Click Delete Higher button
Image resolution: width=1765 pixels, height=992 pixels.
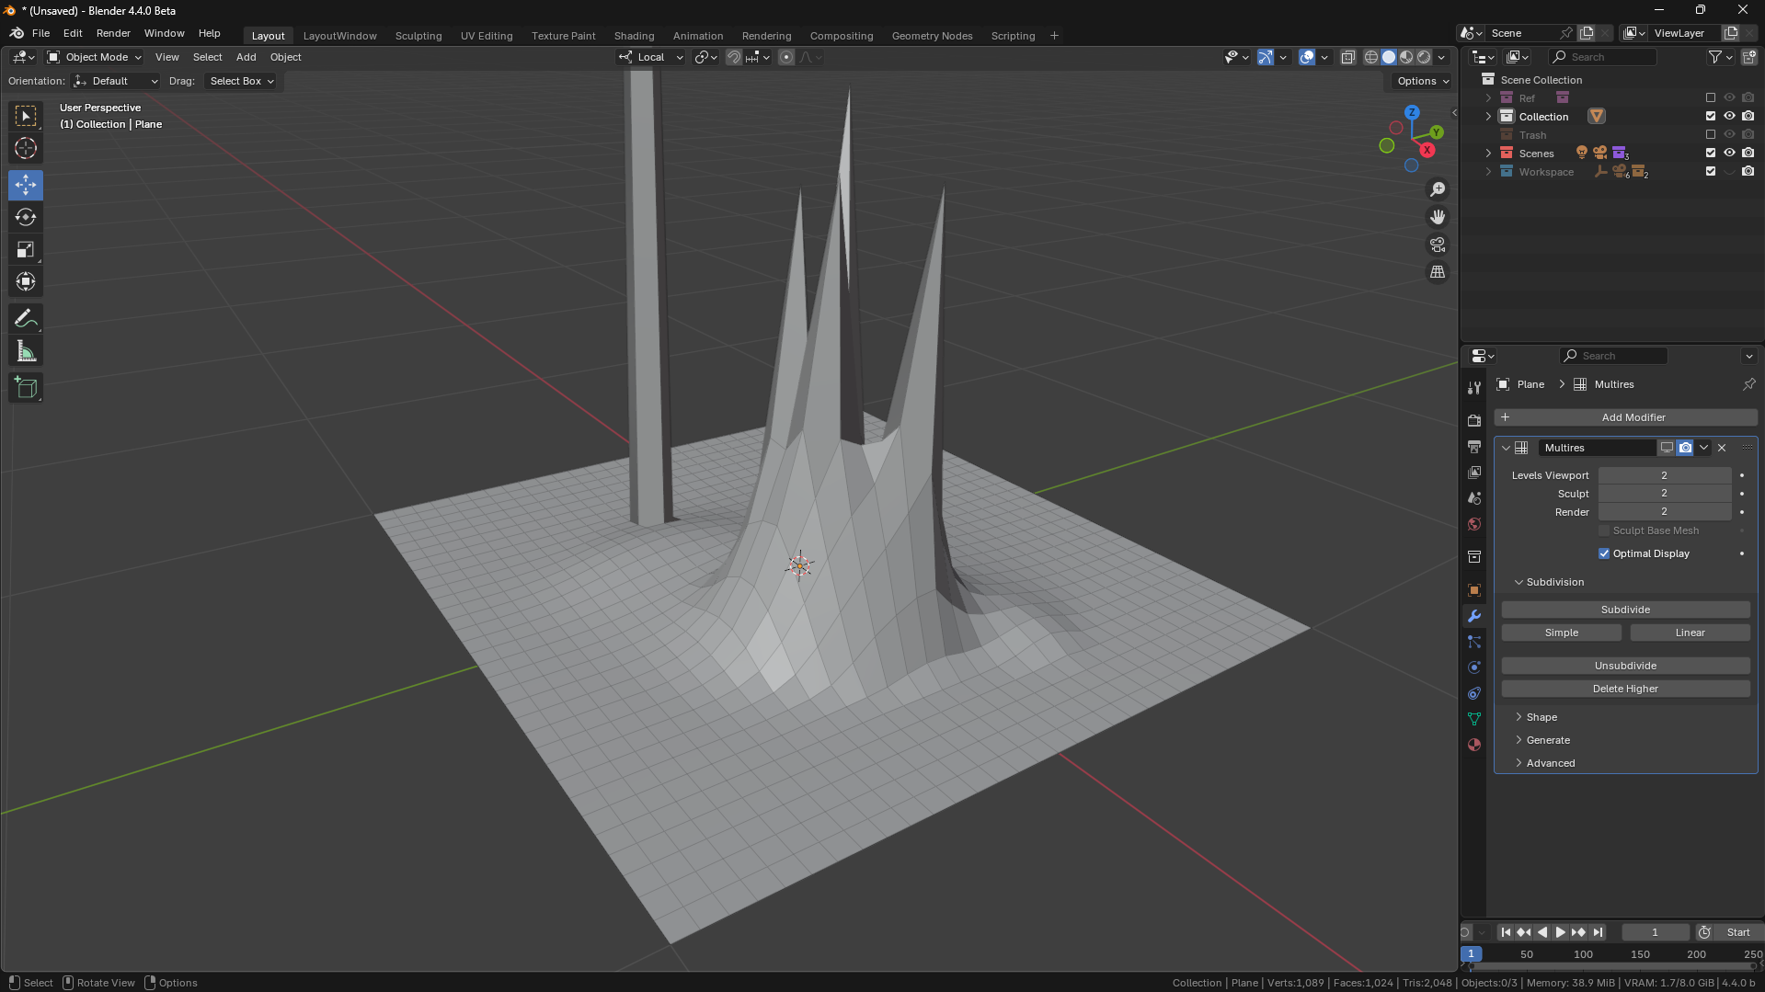tap(1625, 689)
